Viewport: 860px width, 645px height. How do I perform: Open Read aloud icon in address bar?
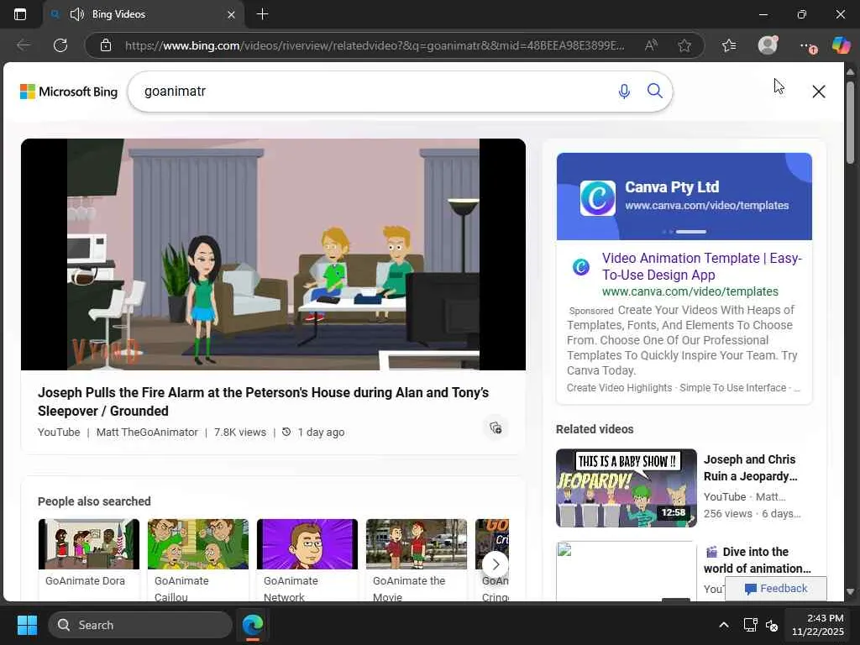point(651,45)
